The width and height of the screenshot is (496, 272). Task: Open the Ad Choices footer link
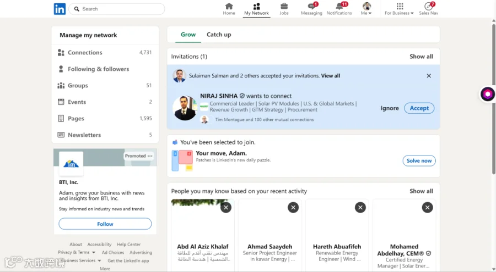(x=113, y=252)
